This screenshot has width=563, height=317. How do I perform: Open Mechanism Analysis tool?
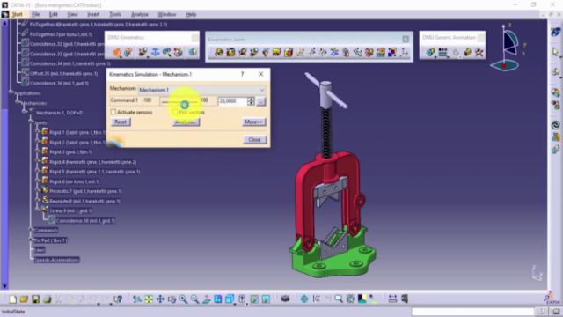193,53
